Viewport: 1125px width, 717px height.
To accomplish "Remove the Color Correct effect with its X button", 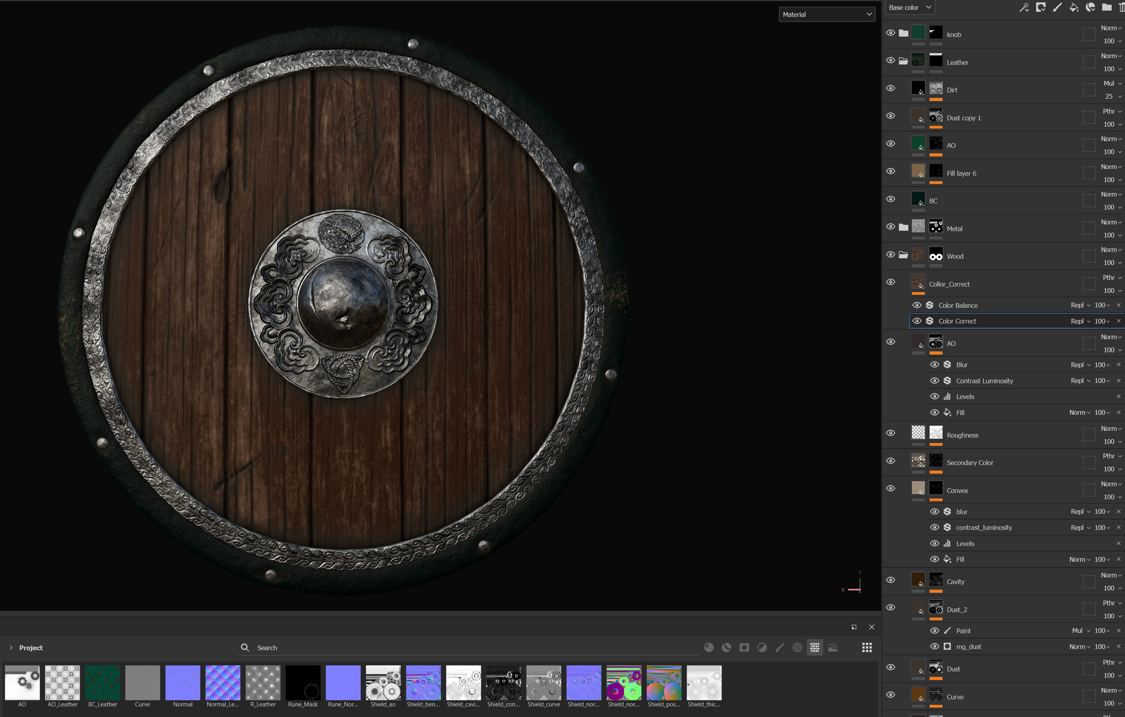I will [x=1119, y=321].
